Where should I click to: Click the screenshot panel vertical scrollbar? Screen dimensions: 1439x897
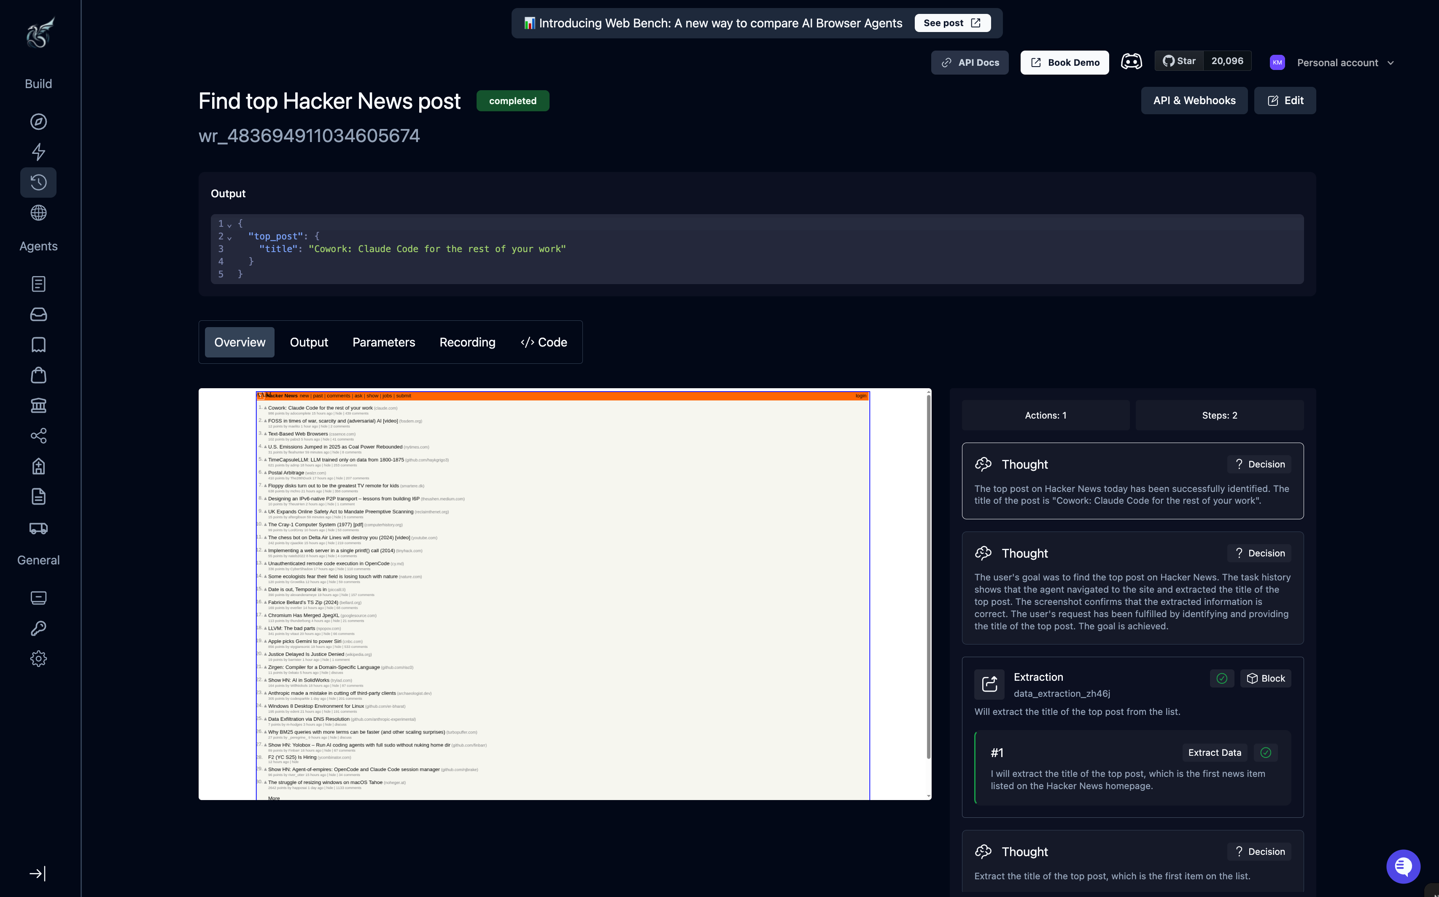928,575
